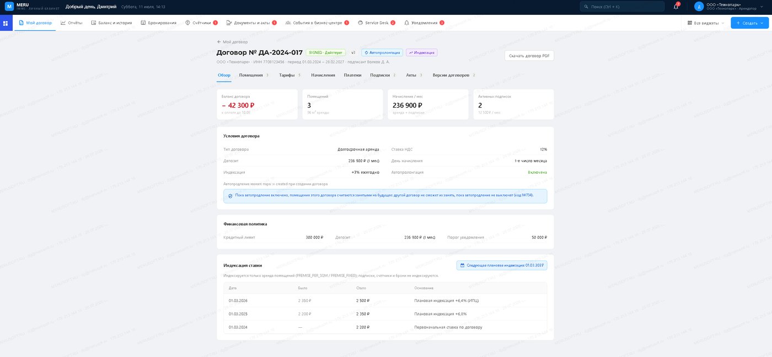Click the +7% ежегодно indexation value
The height and width of the screenshot is (357, 772).
[x=366, y=172]
